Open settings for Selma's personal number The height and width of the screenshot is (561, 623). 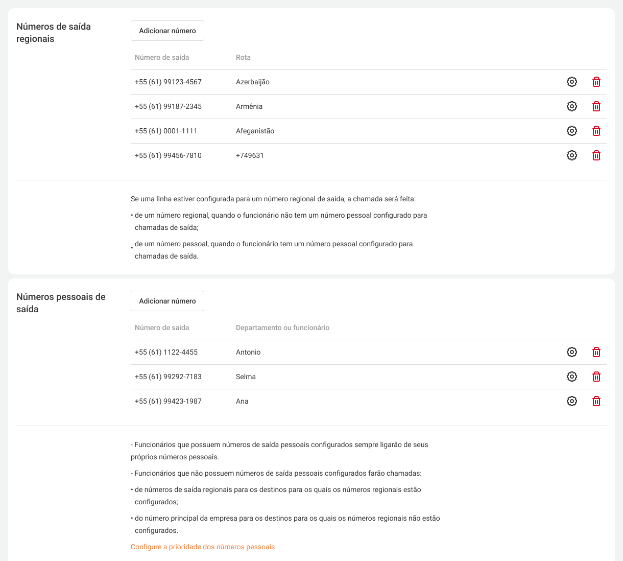click(x=572, y=377)
